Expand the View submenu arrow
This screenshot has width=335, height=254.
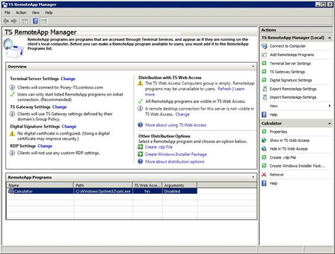coord(330,106)
